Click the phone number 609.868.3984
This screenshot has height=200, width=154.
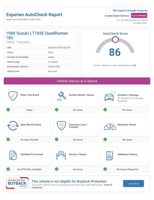(140, 23)
